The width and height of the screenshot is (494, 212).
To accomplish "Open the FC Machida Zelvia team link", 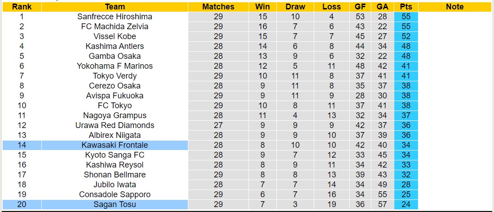I will (x=115, y=26).
